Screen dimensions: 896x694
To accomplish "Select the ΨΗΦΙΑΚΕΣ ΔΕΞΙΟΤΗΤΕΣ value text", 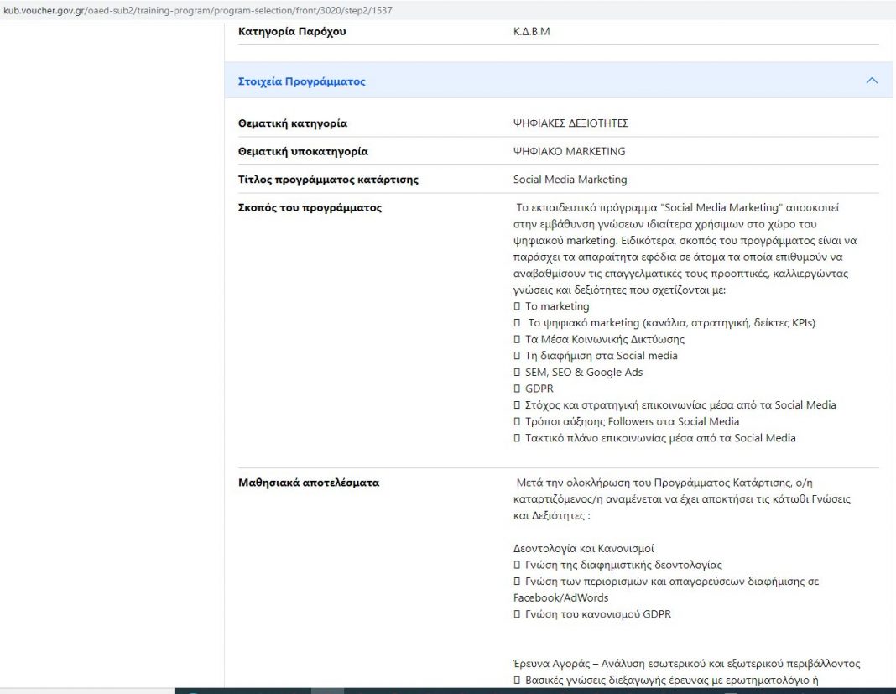I will pyautogui.click(x=570, y=123).
